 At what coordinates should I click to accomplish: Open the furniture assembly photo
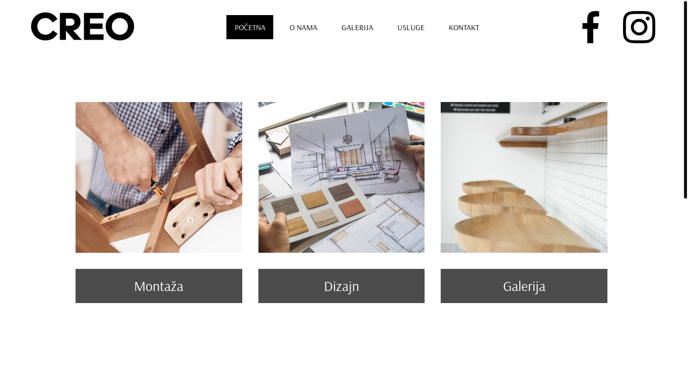159,177
